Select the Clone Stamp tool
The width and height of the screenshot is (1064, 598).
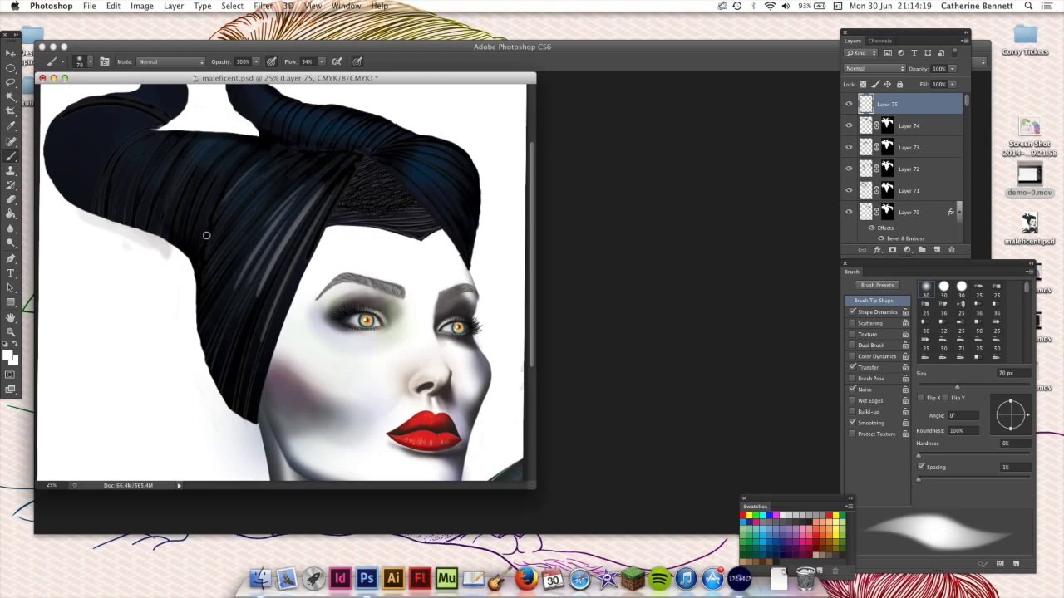point(11,170)
